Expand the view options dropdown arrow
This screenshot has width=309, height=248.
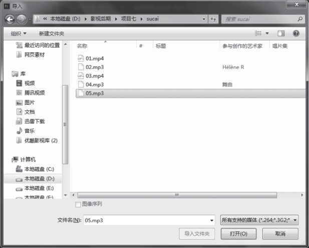pos(267,33)
